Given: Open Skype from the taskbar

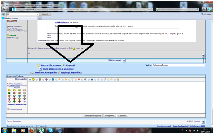Looking at the screenshot, I should click(50, 130).
